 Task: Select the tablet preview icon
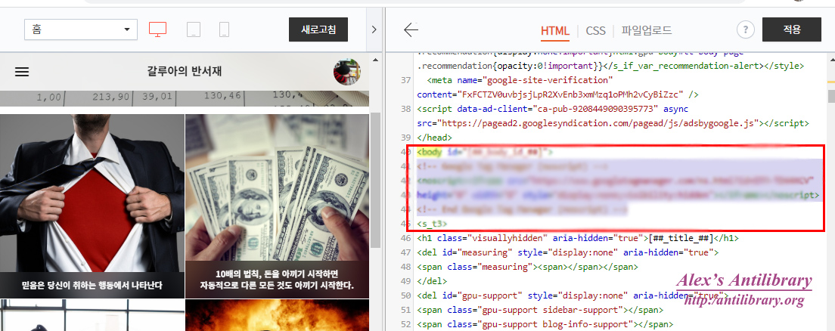tap(194, 29)
